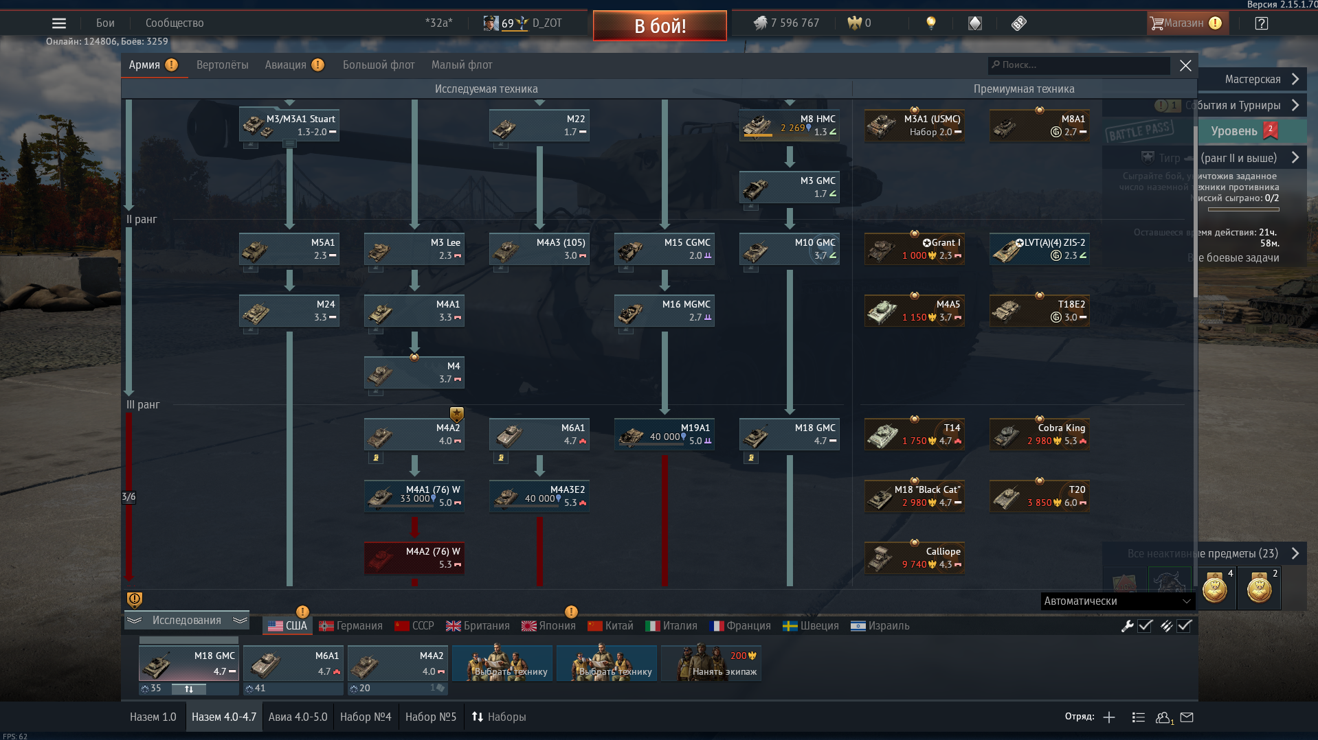Screen dimensions: 1318x740
Task: Click Нанять экипаж crew slot
Action: pyautogui.click(x=711, y=663)
